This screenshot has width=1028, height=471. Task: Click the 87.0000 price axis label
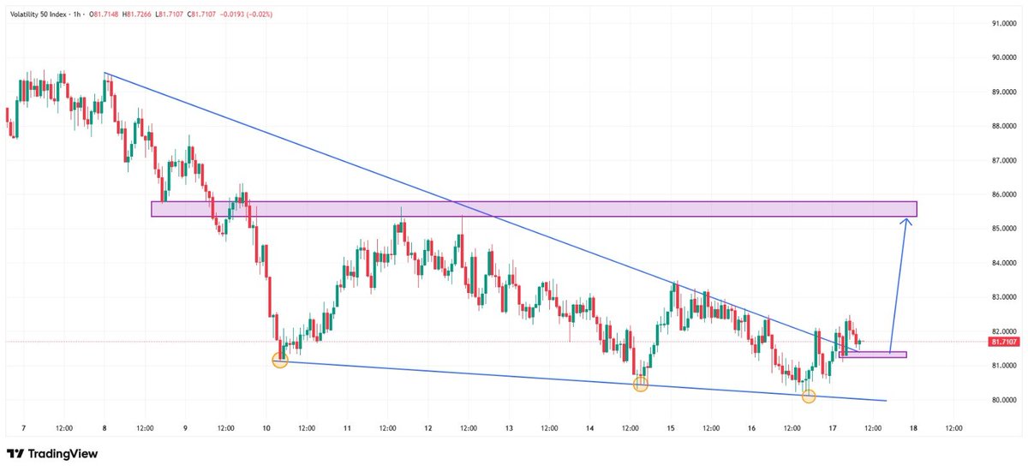pyautogui.click(x=1002, y=160)
